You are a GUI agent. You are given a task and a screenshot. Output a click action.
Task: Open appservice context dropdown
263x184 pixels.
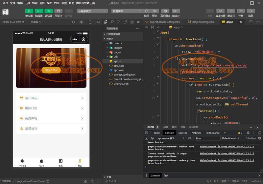pyautogui.click(x=171, y=138)
